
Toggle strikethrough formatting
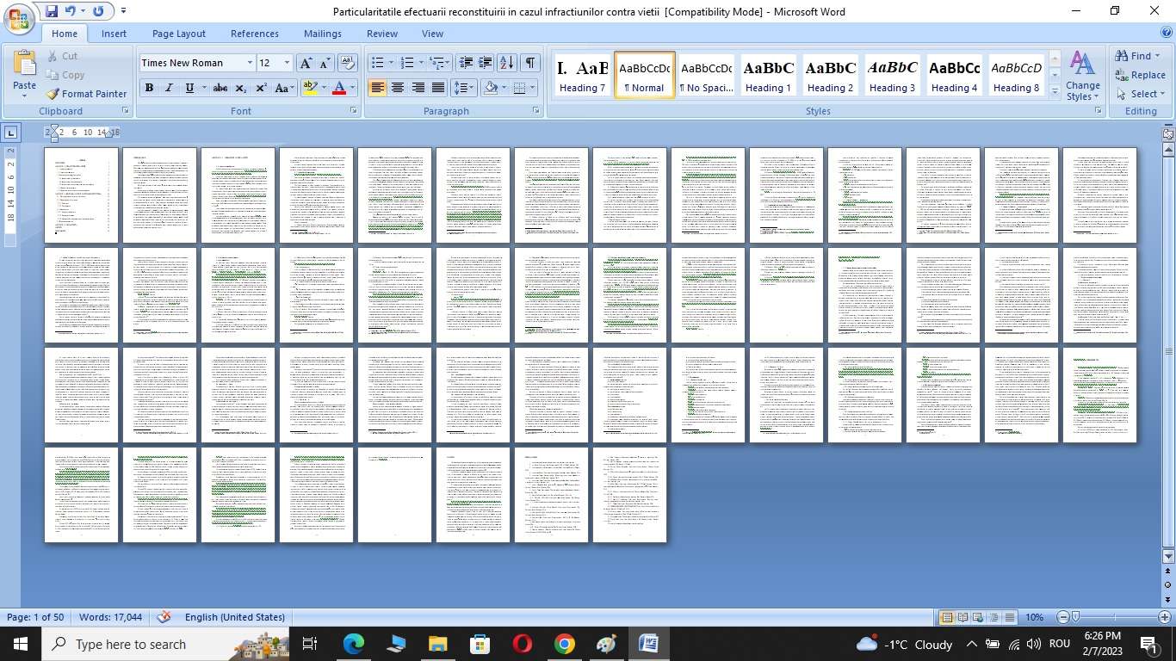point(220,88)
